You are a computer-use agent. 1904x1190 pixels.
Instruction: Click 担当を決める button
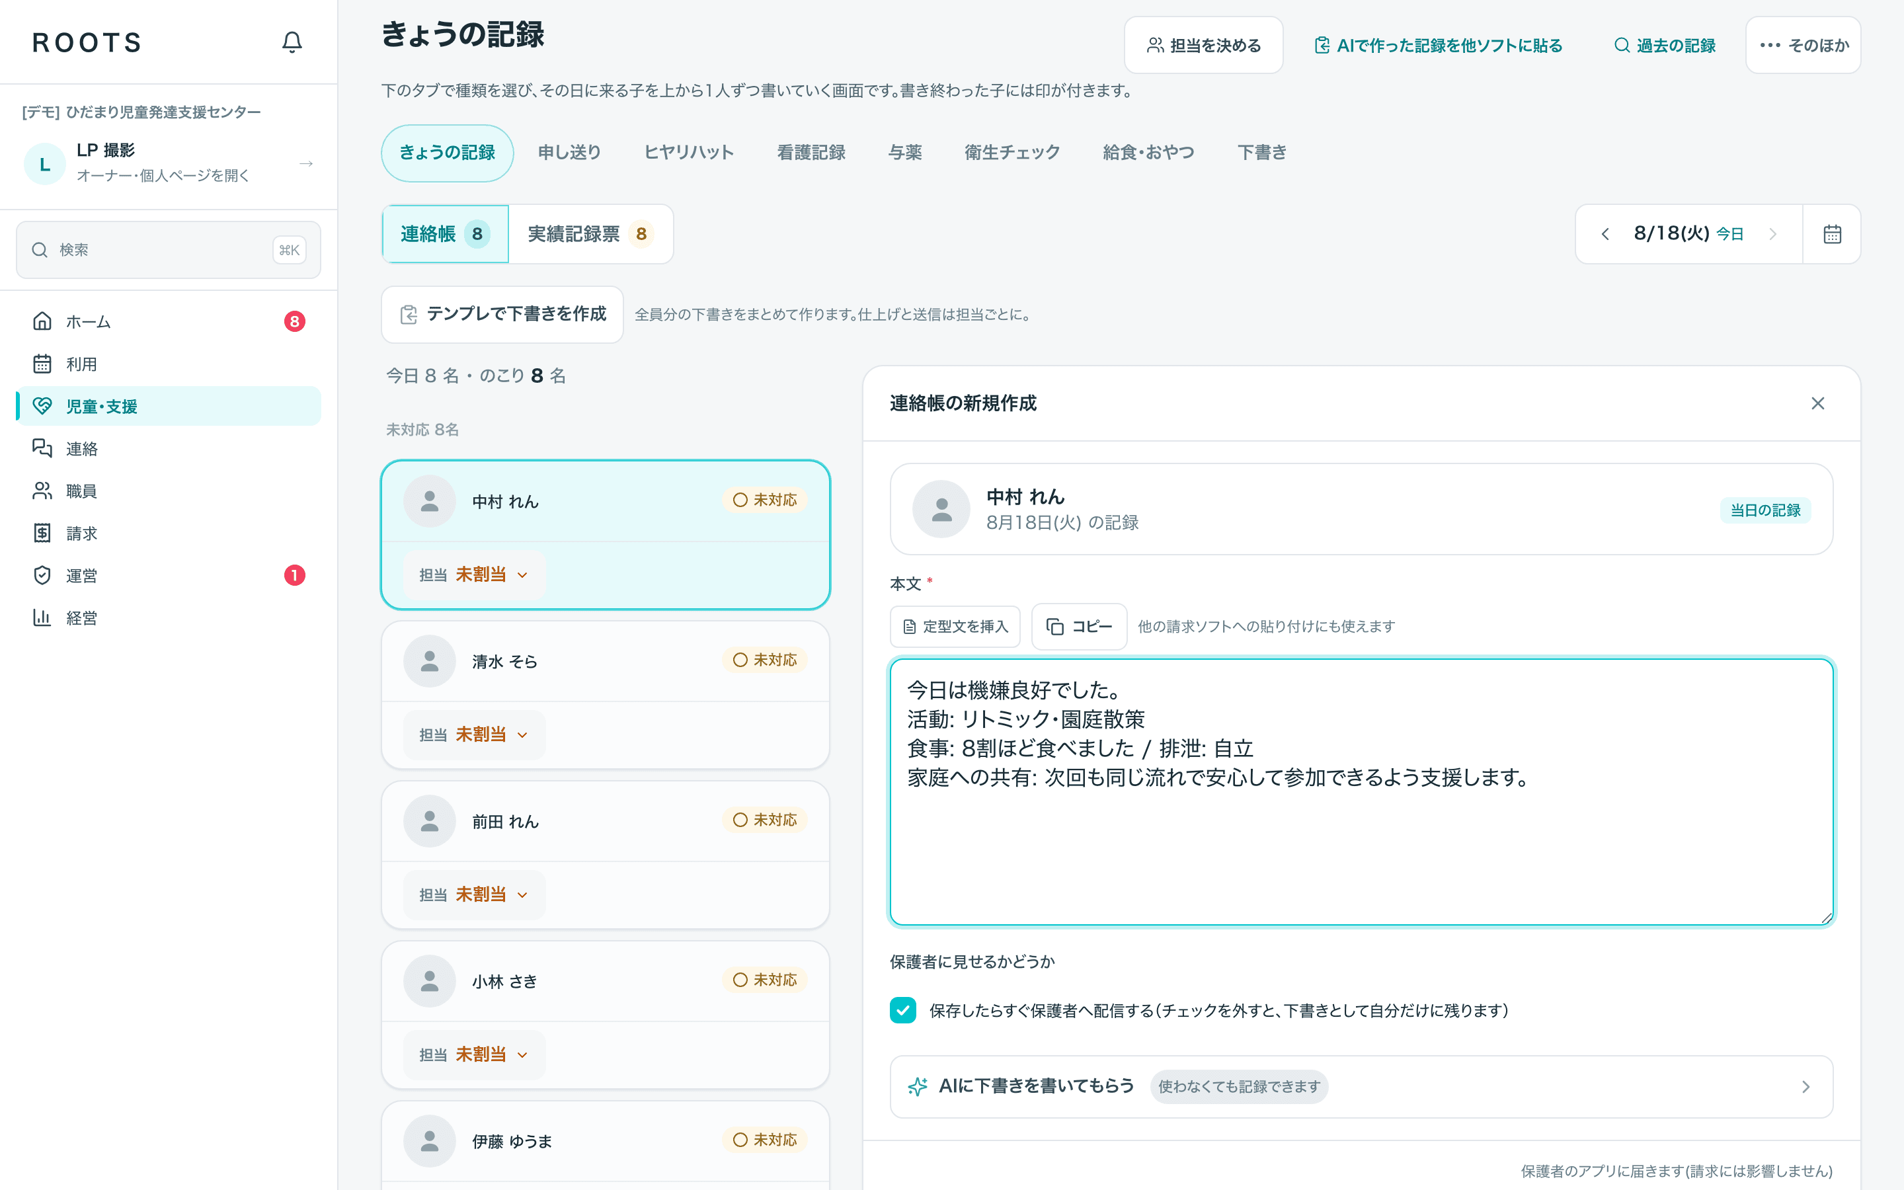1204,46
